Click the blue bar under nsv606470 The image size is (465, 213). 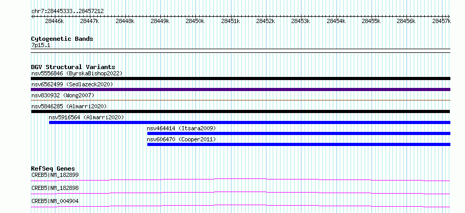299,144
